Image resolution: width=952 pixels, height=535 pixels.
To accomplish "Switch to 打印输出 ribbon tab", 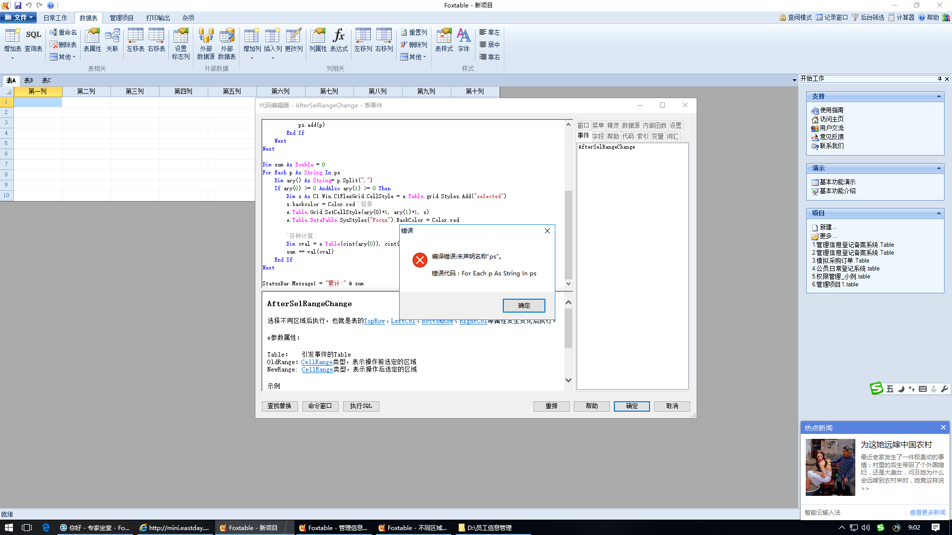I will tap(158, 18).
